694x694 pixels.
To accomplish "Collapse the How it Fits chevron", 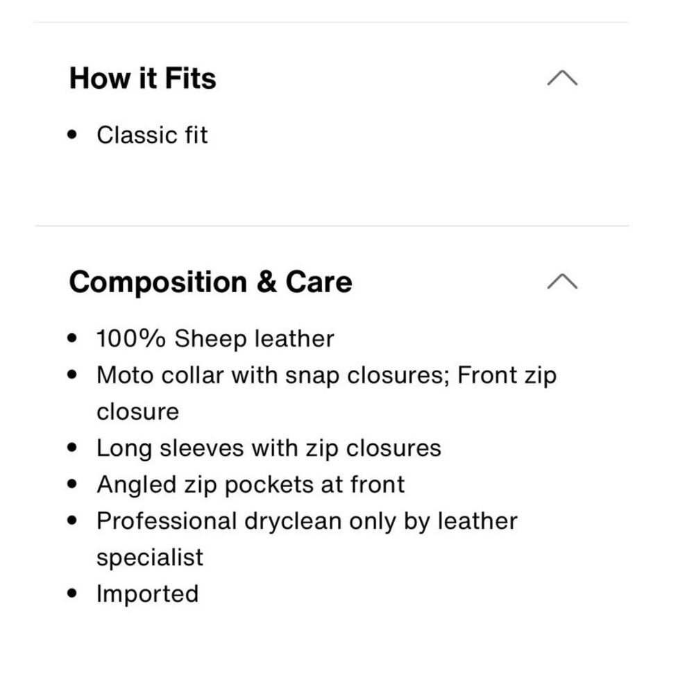I will 562,78.
